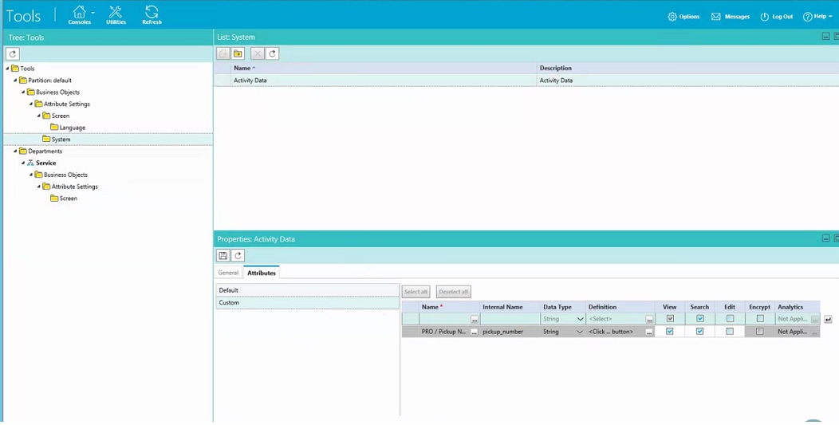Refresh the List: System panel
The height and width of the screenshot is (425, 839).
pos(272,53)
